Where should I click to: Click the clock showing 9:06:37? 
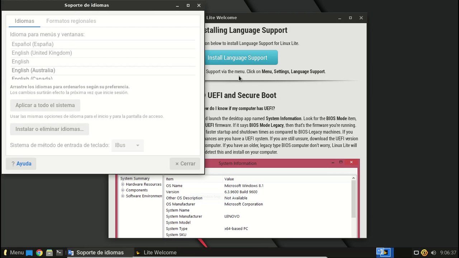[x=448, y=253]
